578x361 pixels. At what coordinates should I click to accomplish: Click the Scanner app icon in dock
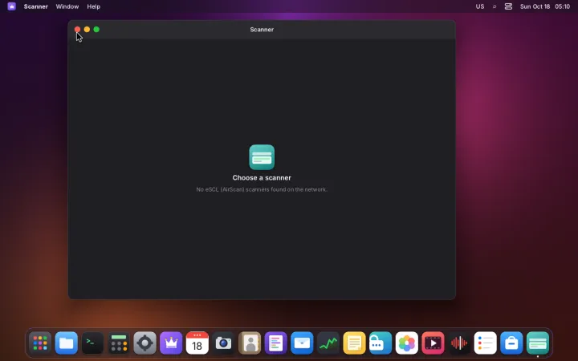pos(537,343)
